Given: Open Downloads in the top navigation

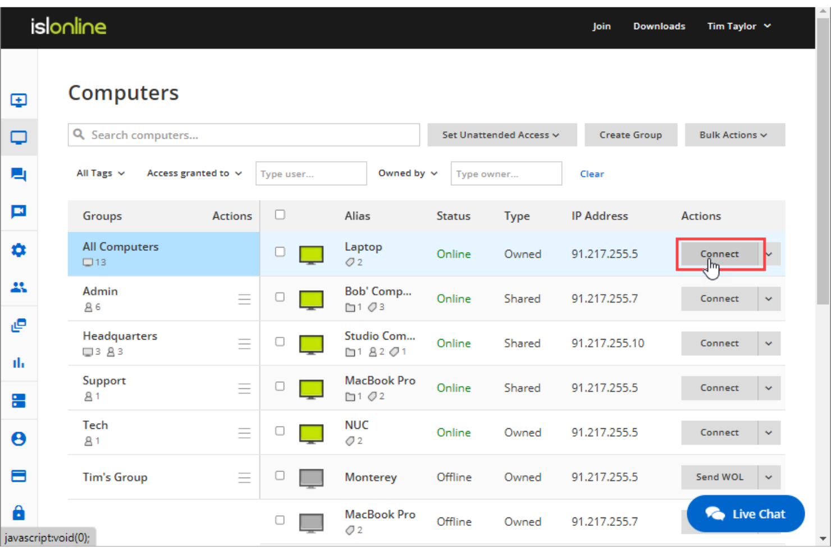Looking at the screenshot, I should coord(659,26).
